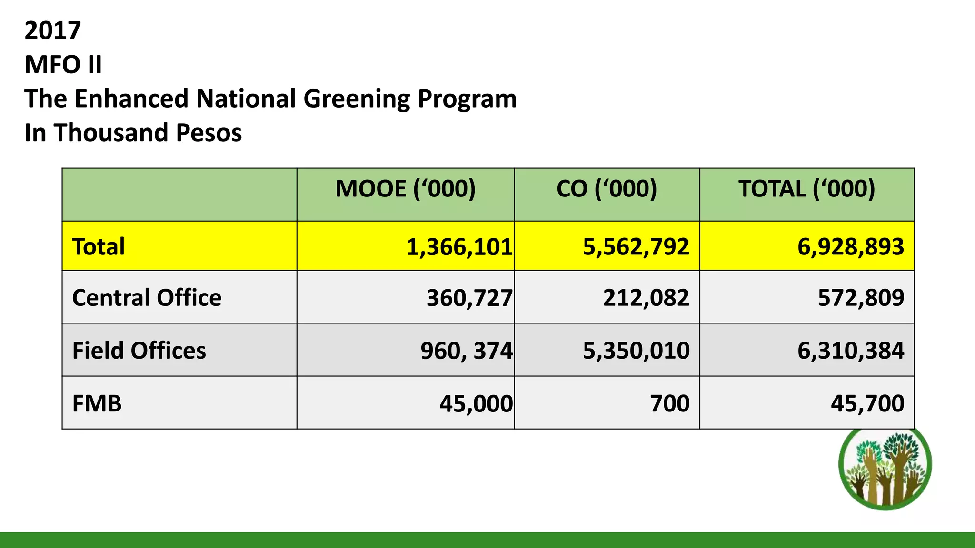Select the MOOE ('000) column header
Image resolution: width=975 pixels, height=548 pixels.
pos(405,189)
